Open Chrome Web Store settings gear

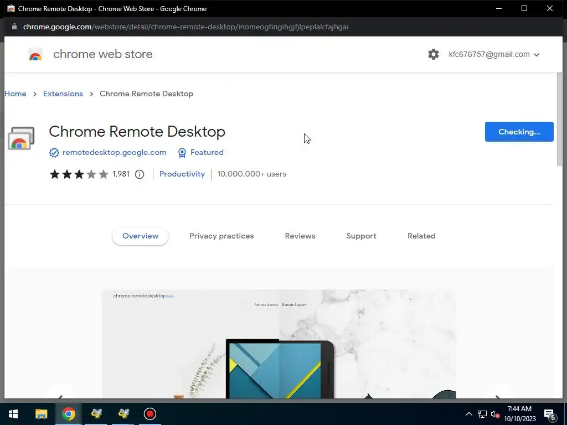pos(433,54)
